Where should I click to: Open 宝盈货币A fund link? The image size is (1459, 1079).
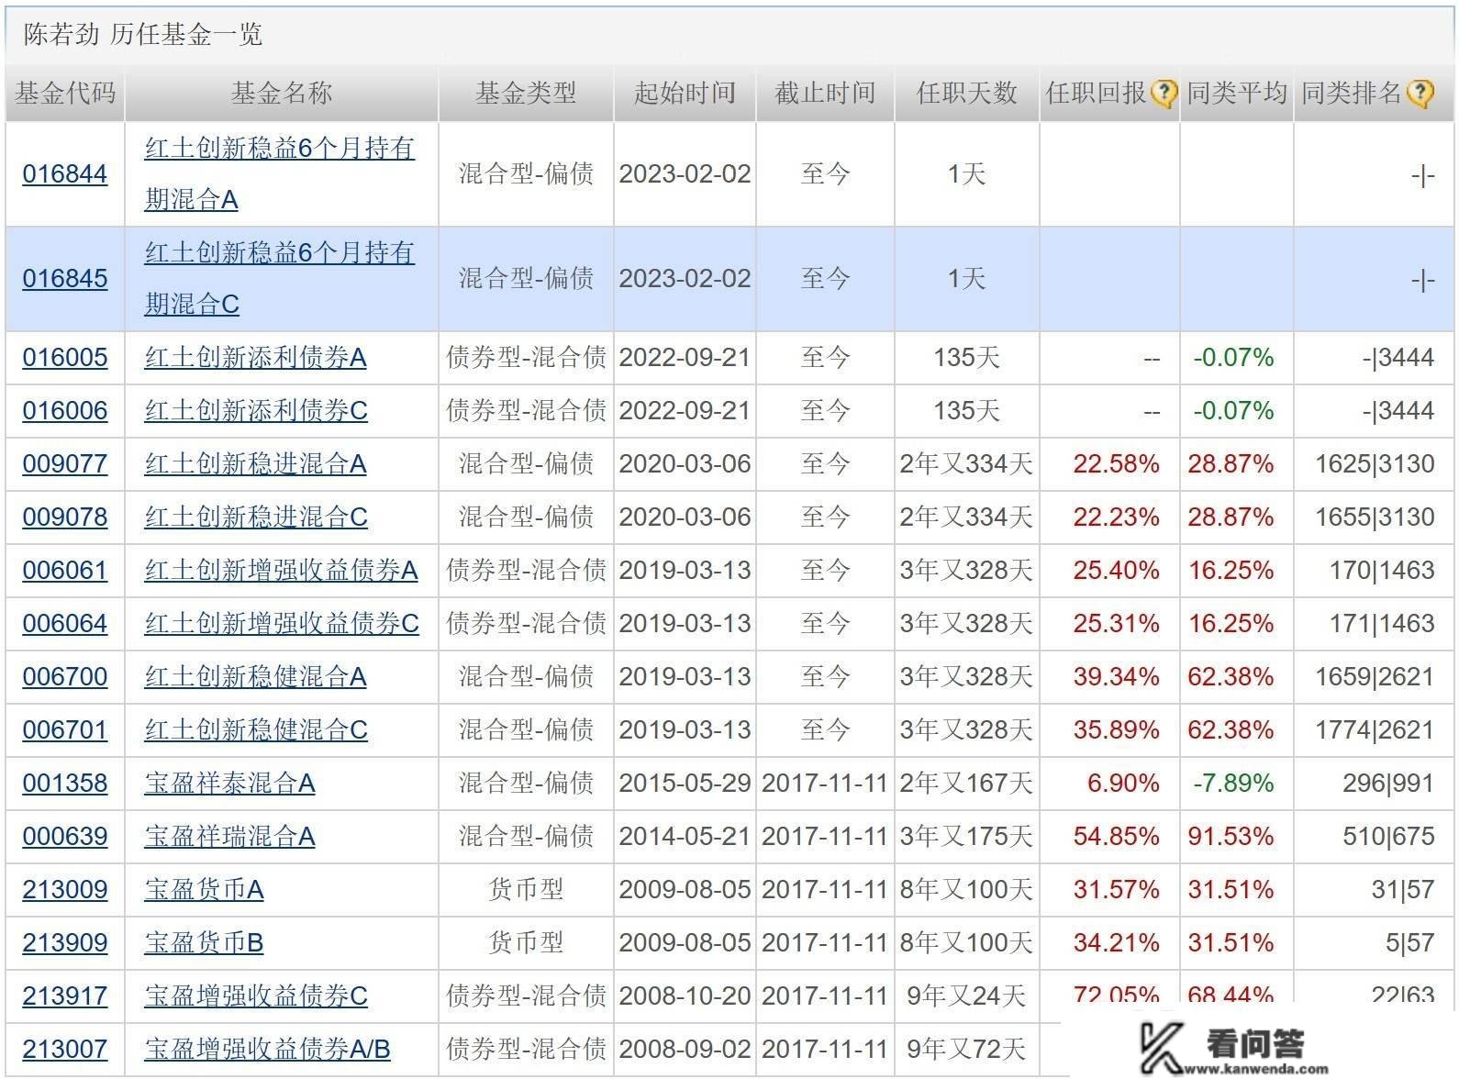[x=204, y=890]
